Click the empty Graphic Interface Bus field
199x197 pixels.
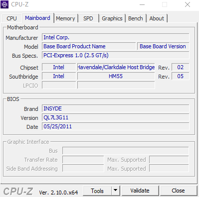(x=126, y=151)
